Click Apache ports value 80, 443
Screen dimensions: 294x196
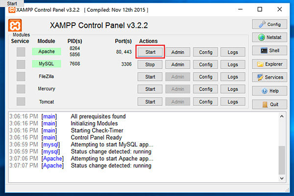click(x=124, y=52)
